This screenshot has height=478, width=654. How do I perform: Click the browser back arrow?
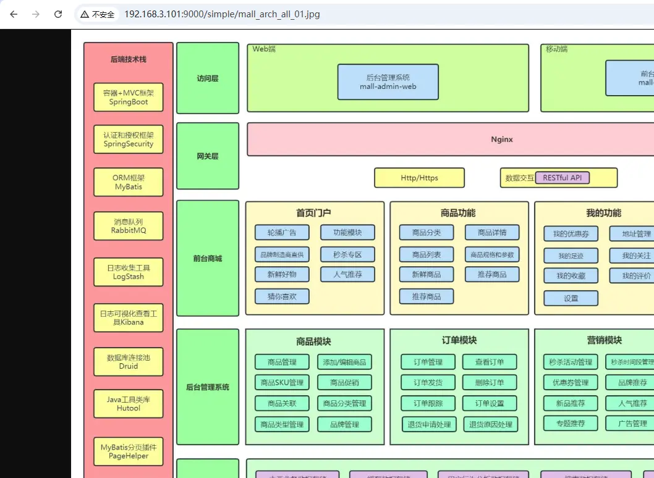(14, 14)
